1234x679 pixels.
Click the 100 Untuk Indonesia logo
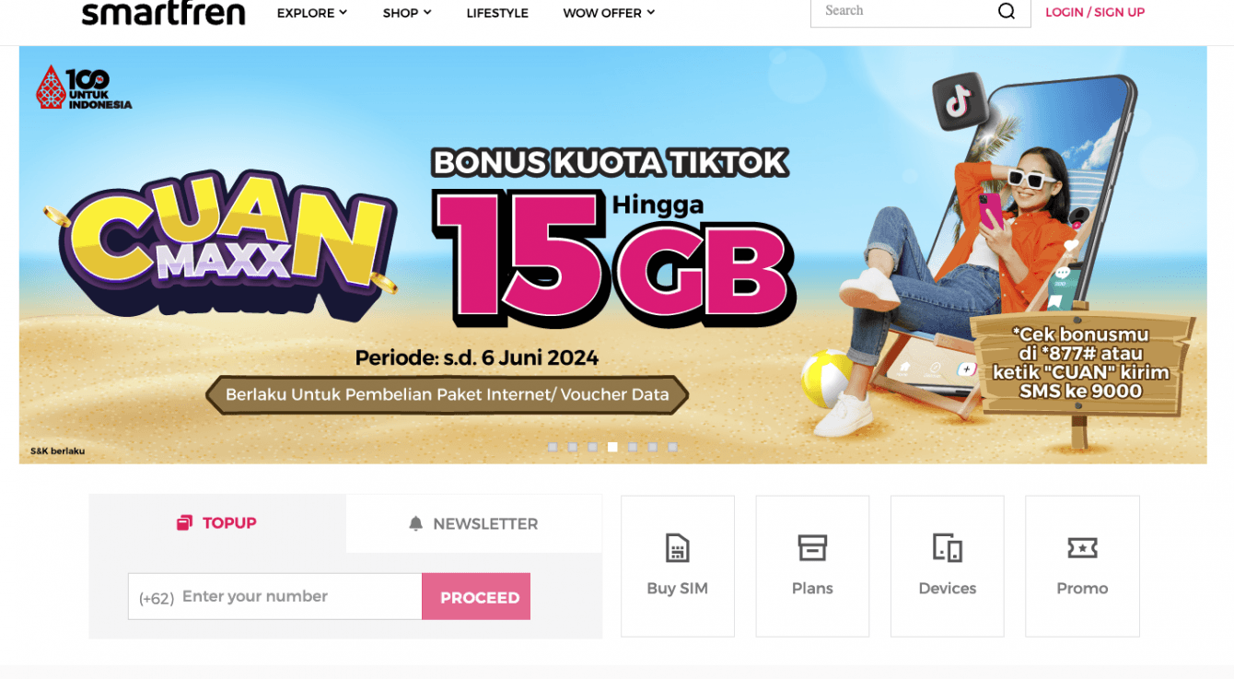[84, 88]
